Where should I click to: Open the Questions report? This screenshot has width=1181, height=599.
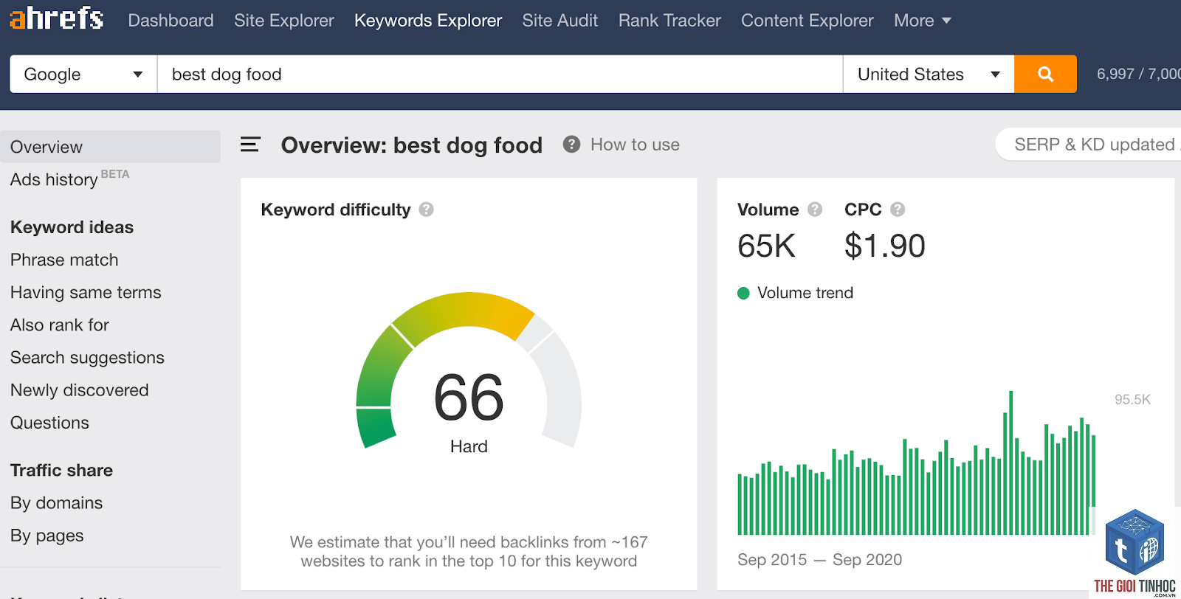(49, 423)
